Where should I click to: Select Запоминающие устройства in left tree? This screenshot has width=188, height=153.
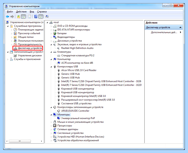[29, 52]
